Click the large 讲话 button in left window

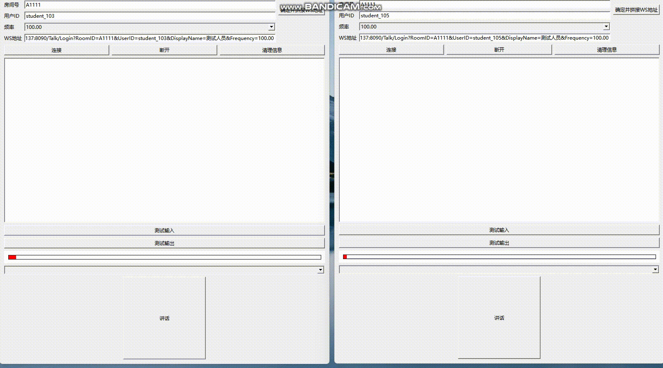click(x=164, y=318)
